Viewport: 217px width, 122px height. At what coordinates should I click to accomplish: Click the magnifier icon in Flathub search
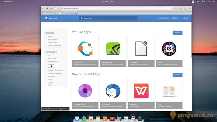click(x=82, y=18)
